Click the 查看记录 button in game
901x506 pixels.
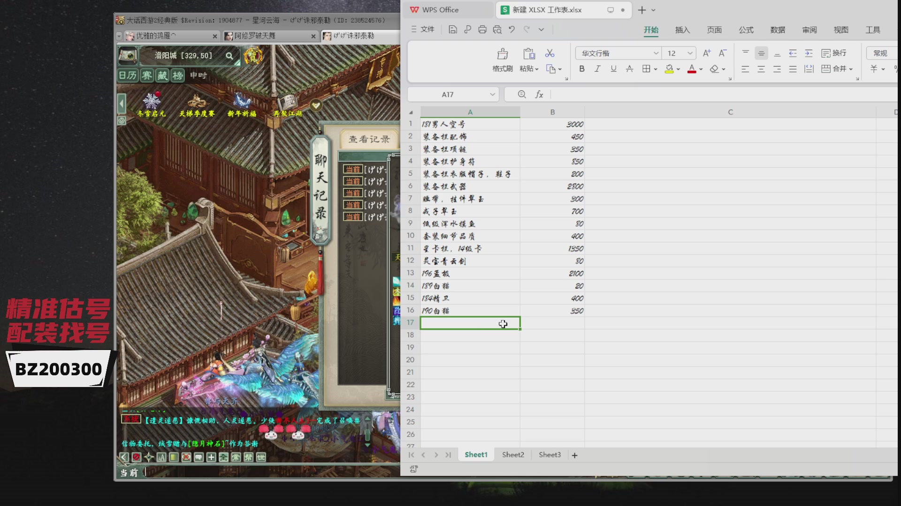pyautogui.click(x=369, y=139)
